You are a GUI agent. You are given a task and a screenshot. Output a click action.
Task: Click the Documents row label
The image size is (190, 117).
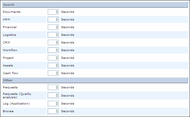(12, 12)
